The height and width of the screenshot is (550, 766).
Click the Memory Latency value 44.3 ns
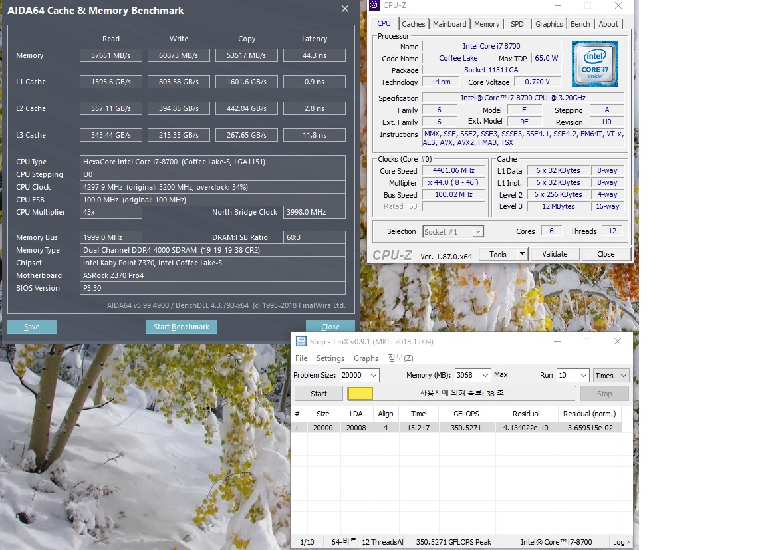[314, 55]
